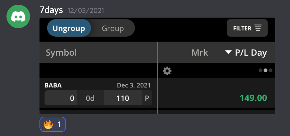This screenshot has height=136, width=290.
Task: Click the page indicator dots
Action: pos(265,70)
